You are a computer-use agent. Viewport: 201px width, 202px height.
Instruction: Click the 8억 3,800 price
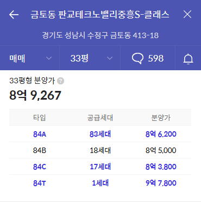point(161,167)
